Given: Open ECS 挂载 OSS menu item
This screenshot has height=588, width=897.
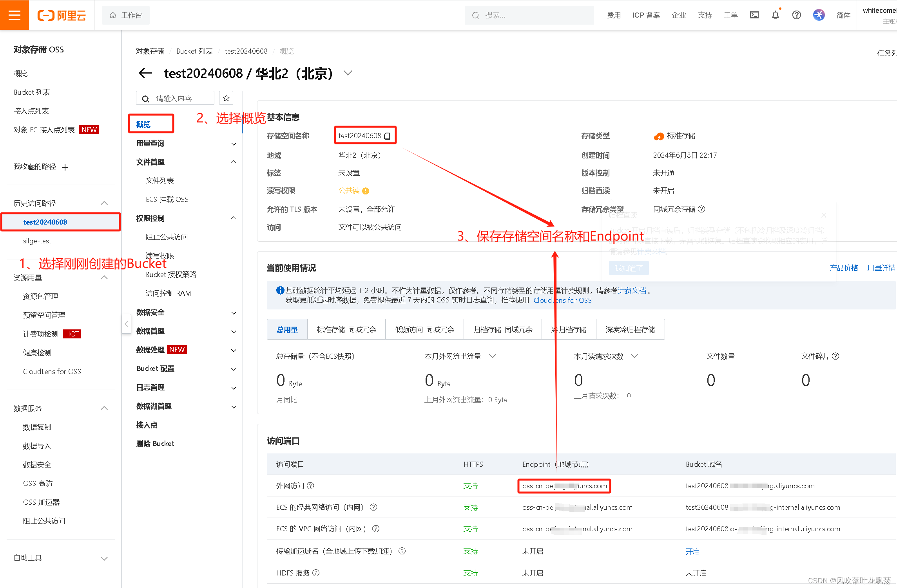Looking at the screenshot, I should pos(167,199).
